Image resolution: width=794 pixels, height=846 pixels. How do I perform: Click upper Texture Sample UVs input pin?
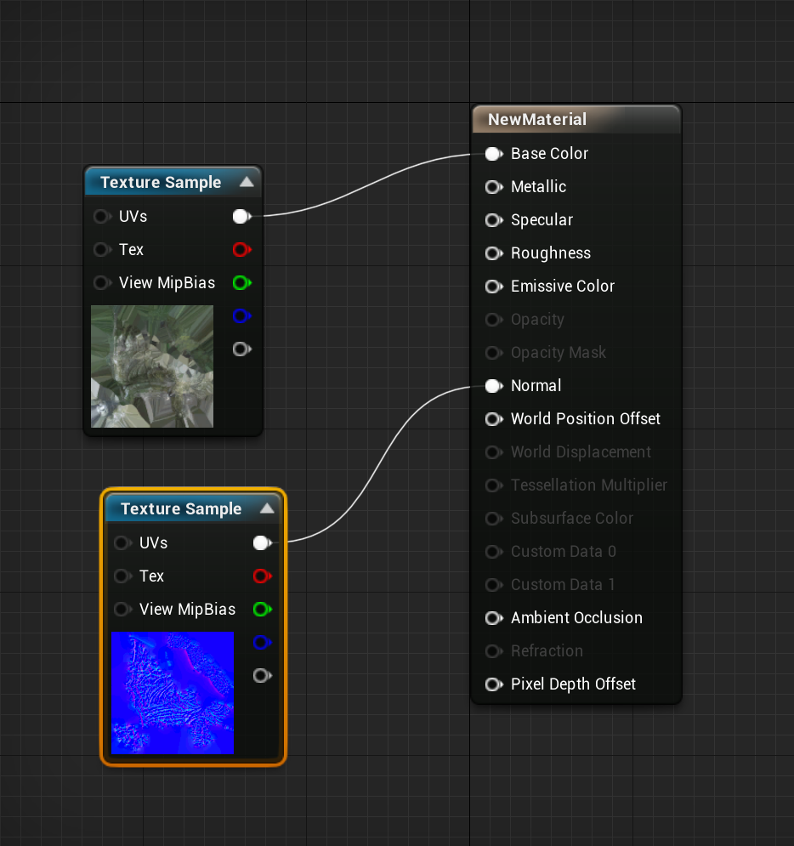click(x=102, y=216)
